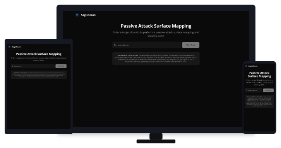Click Start Audit button on phone
Viewport: 281px width, 148px height.
268,90
